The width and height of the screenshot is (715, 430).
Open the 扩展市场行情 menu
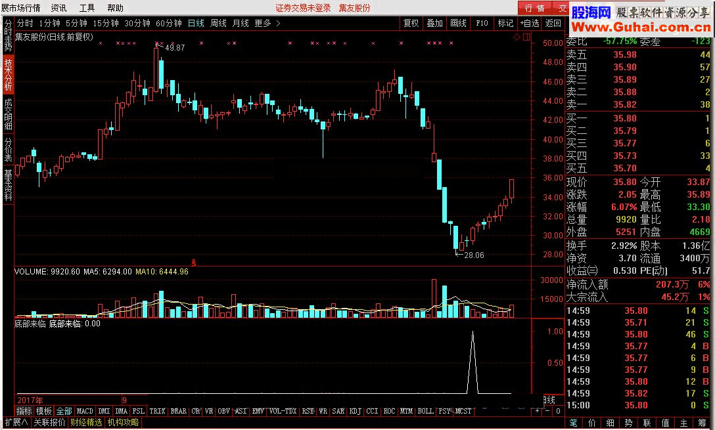(x=20, y=8)
